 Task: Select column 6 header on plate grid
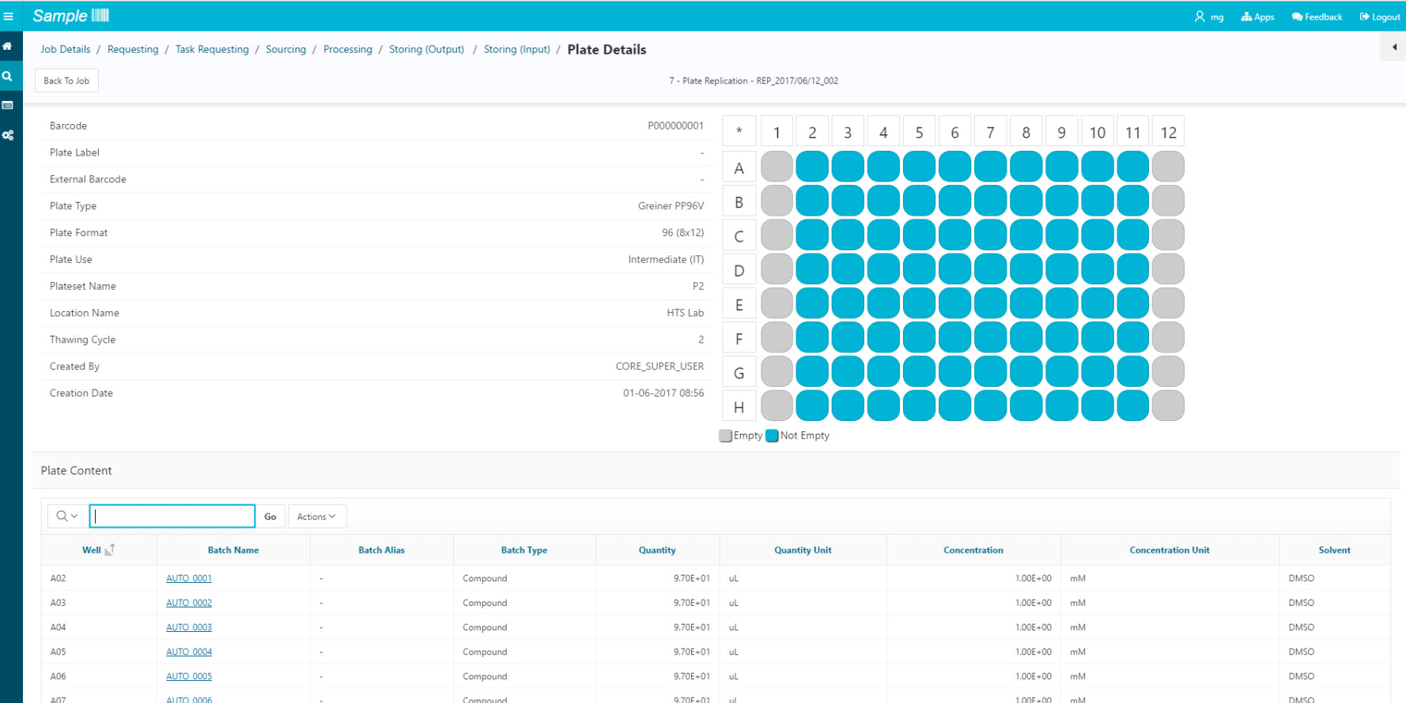954,133
